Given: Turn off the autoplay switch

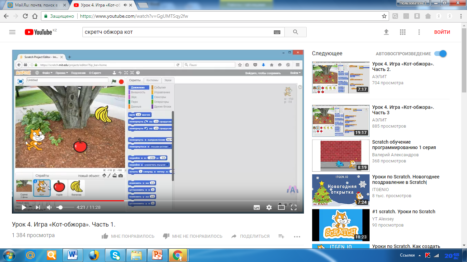Looking at the screenshot, I should (x=440, y=54).
